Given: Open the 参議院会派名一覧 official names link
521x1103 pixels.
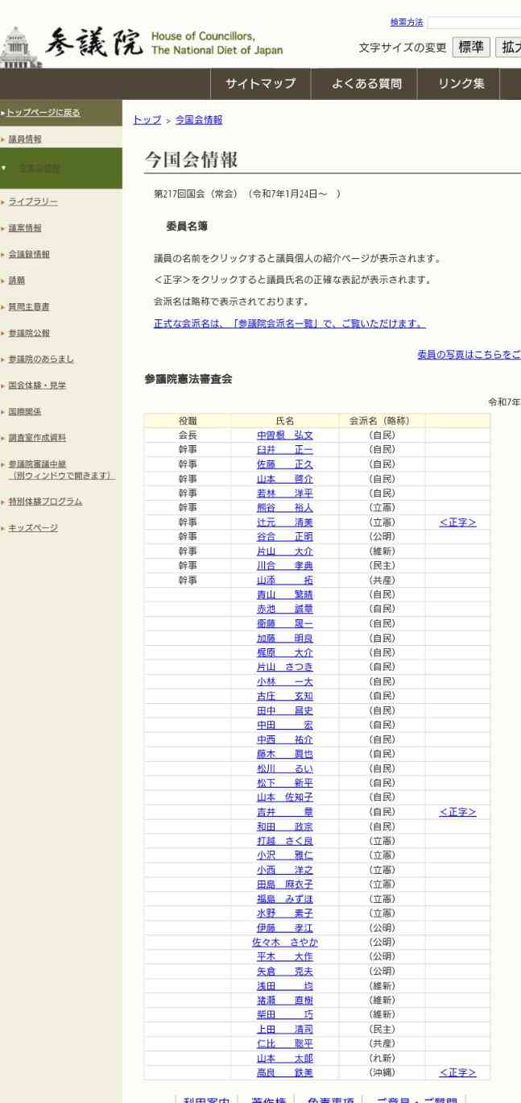Looking at the screenshot, I should [x=290, y=324].
